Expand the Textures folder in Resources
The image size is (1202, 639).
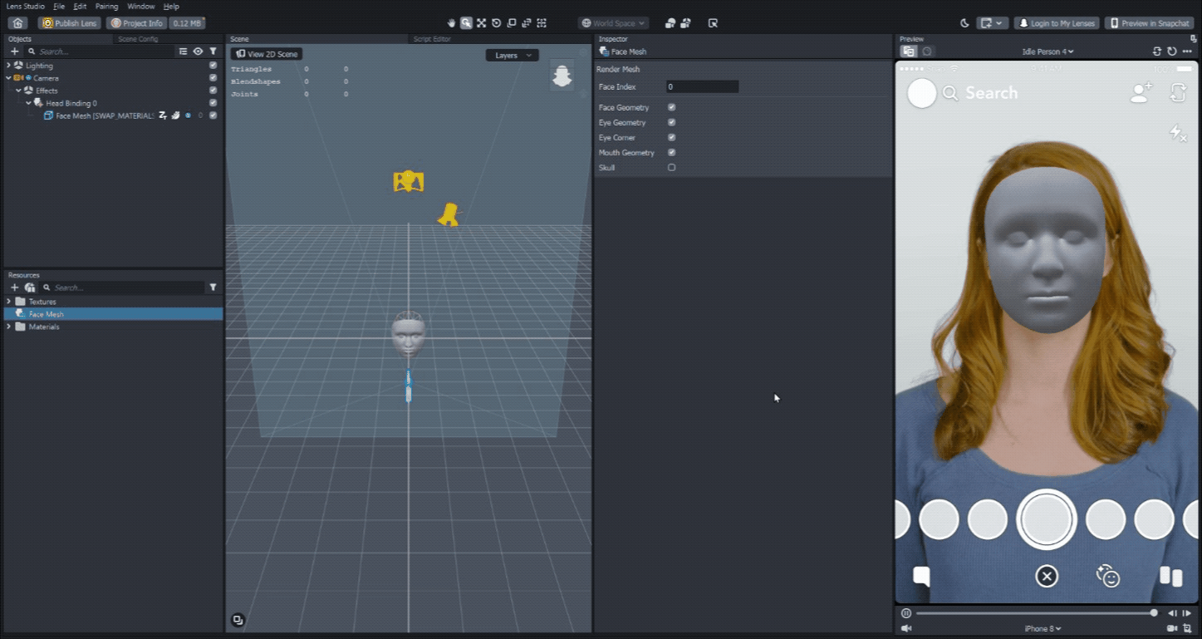tap(9, 302)
